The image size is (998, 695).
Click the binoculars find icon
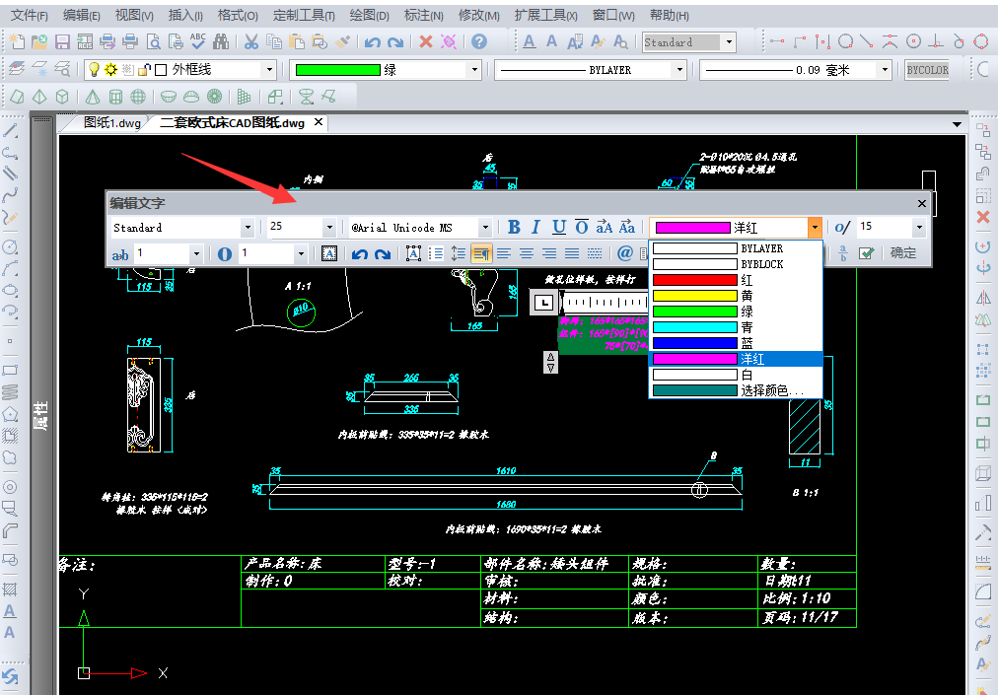(221, 42)
